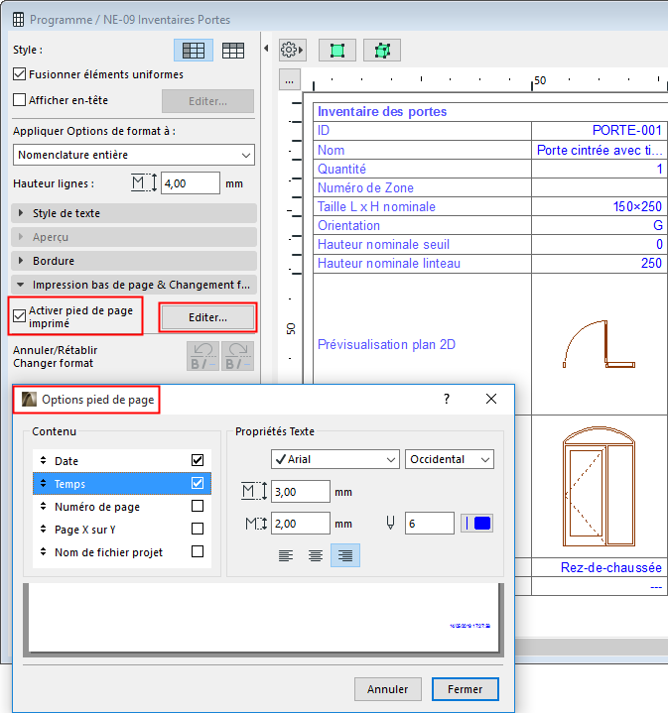Select the first table style icon
The height and width of the screenshot is (713, 668).
coord(194,50)
